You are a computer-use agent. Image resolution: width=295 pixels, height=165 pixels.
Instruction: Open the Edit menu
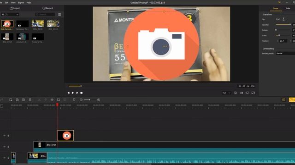(6, 3)
